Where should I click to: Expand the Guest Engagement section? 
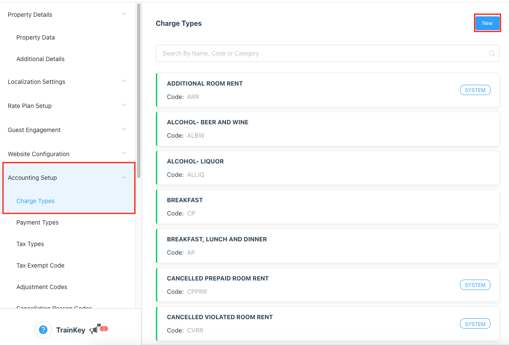[124, 129]
